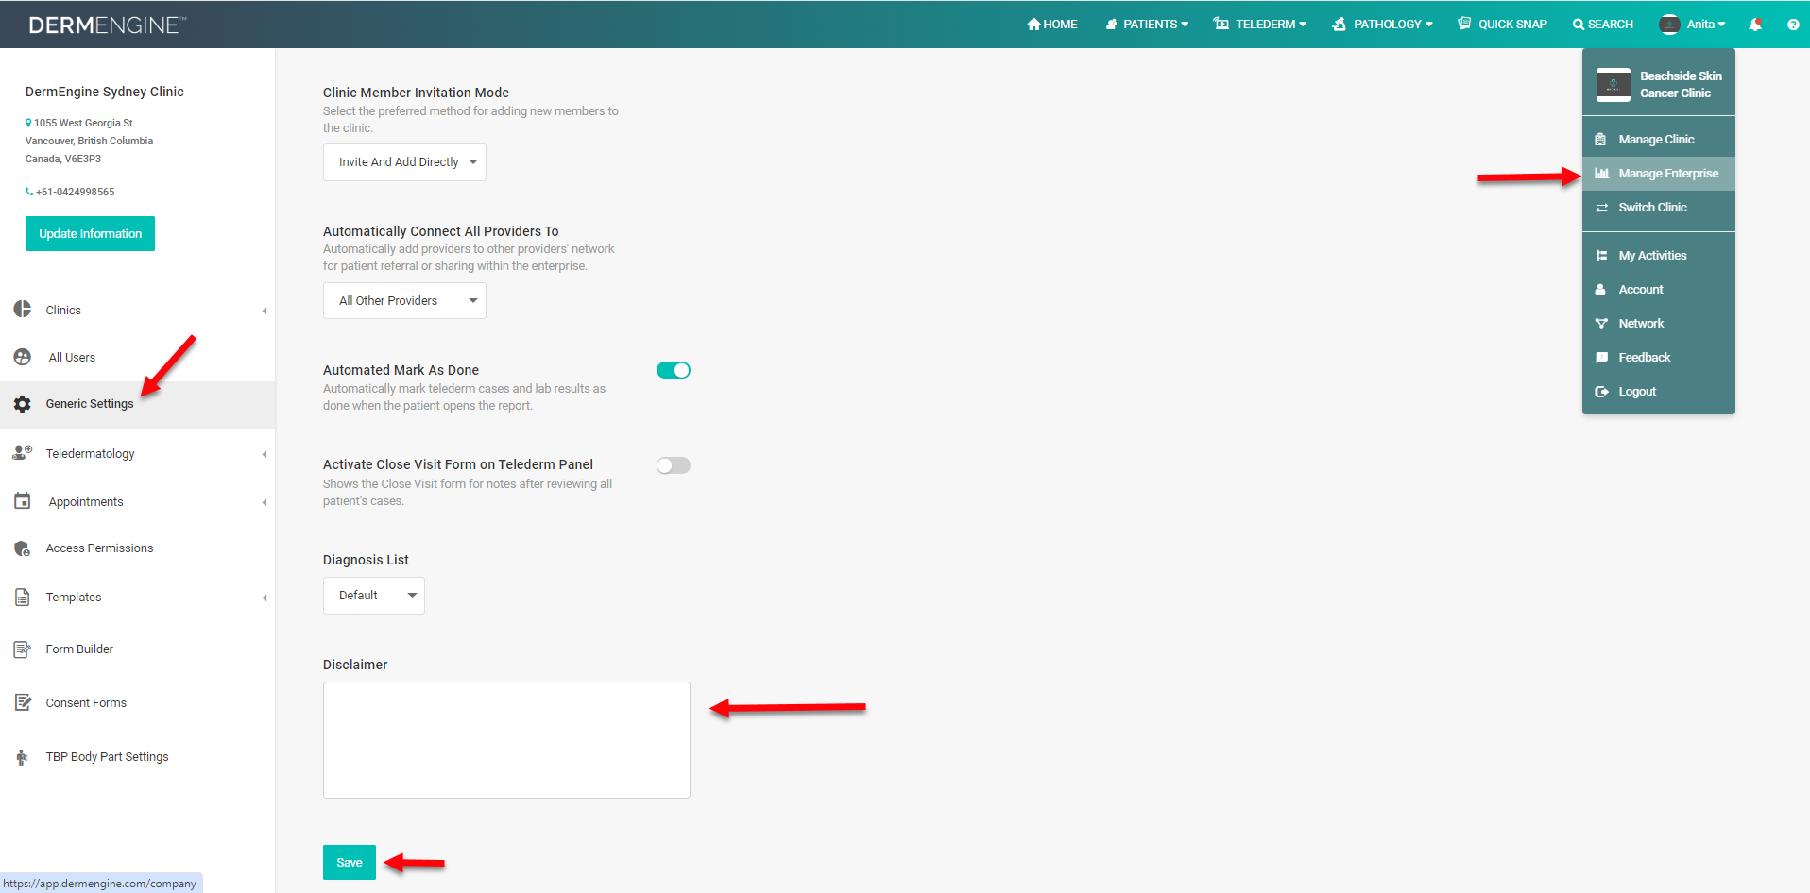
Task: Click the Generic Settings gear icon
Action: 23,404
